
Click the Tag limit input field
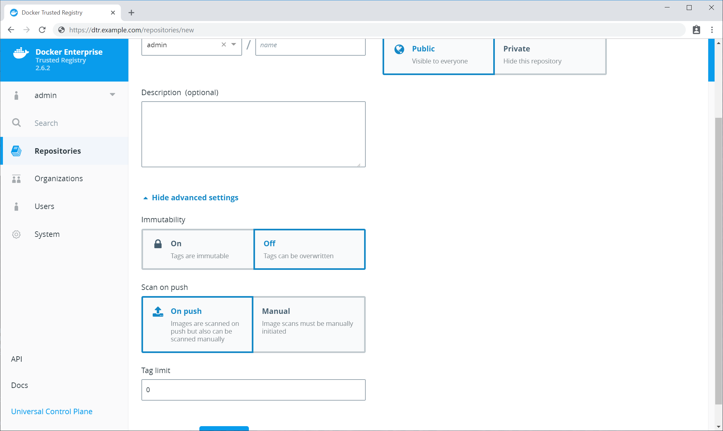pos(253,390)
